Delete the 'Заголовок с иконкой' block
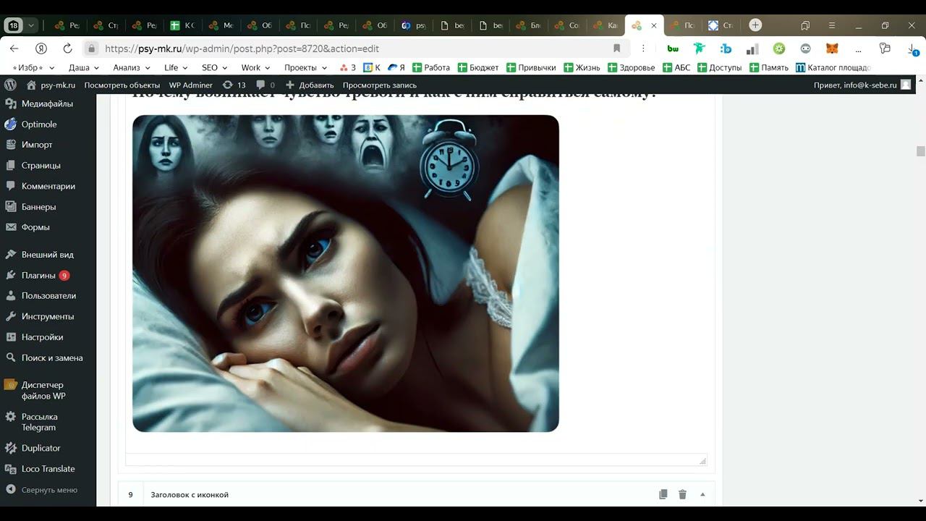The width and height of the screenshot is (926, 521). [682, 494]
